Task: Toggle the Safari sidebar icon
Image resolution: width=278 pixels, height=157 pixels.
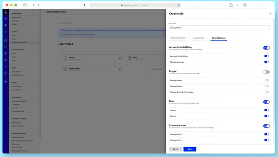Action: 25,5
